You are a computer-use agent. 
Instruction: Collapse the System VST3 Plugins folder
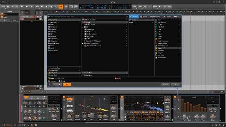(x=83, y=43)
